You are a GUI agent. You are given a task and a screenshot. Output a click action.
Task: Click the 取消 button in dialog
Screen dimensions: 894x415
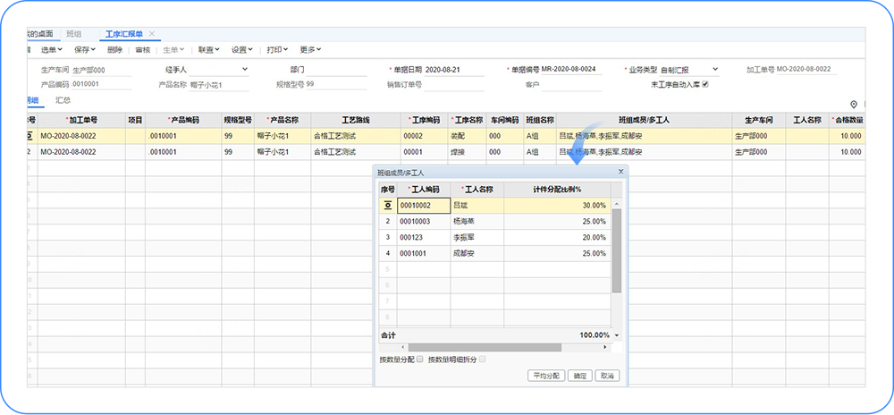point(607,376)
